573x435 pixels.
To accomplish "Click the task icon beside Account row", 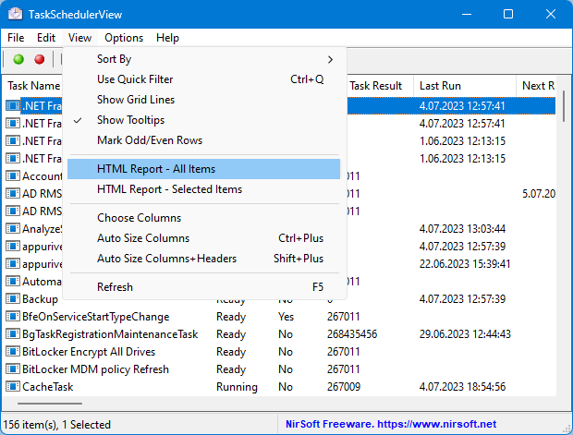I will [x=13, y=176].
